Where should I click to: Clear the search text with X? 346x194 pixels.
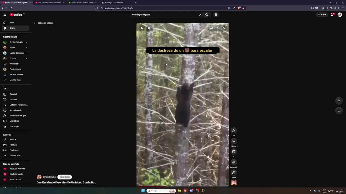point(200,15)
